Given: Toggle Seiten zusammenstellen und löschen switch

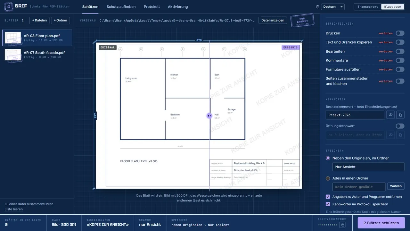Looking at the screenshot, I should pyautogui.click(x=400, y=81).
